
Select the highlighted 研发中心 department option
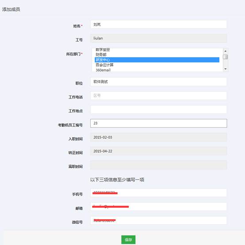click(157, 60)
